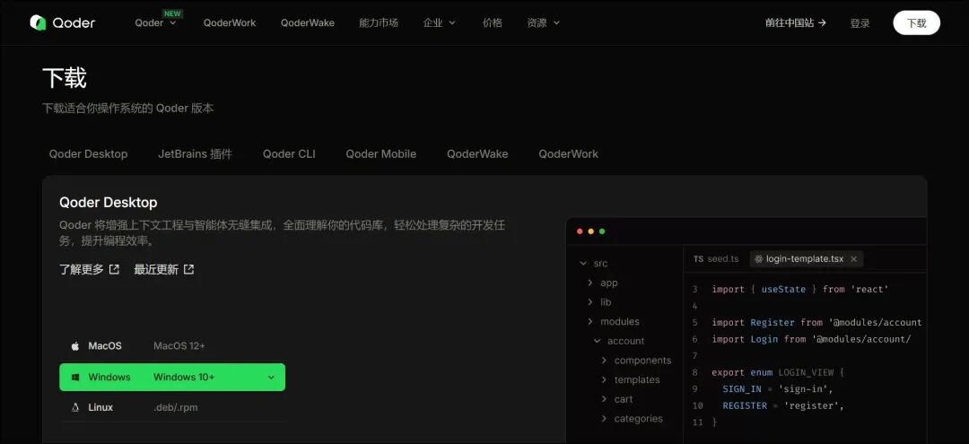Expand the cart folder
The height and width of the screenshot is (444, 969).
point(604,399)
